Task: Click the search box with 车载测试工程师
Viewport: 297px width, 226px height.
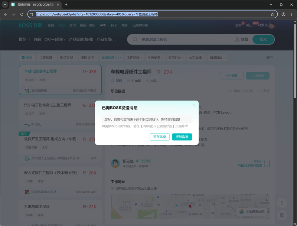Action: click(x=187, y=39)
